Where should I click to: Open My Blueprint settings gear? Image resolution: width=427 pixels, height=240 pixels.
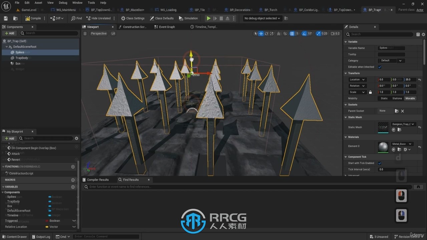click(x=76, y=138)
